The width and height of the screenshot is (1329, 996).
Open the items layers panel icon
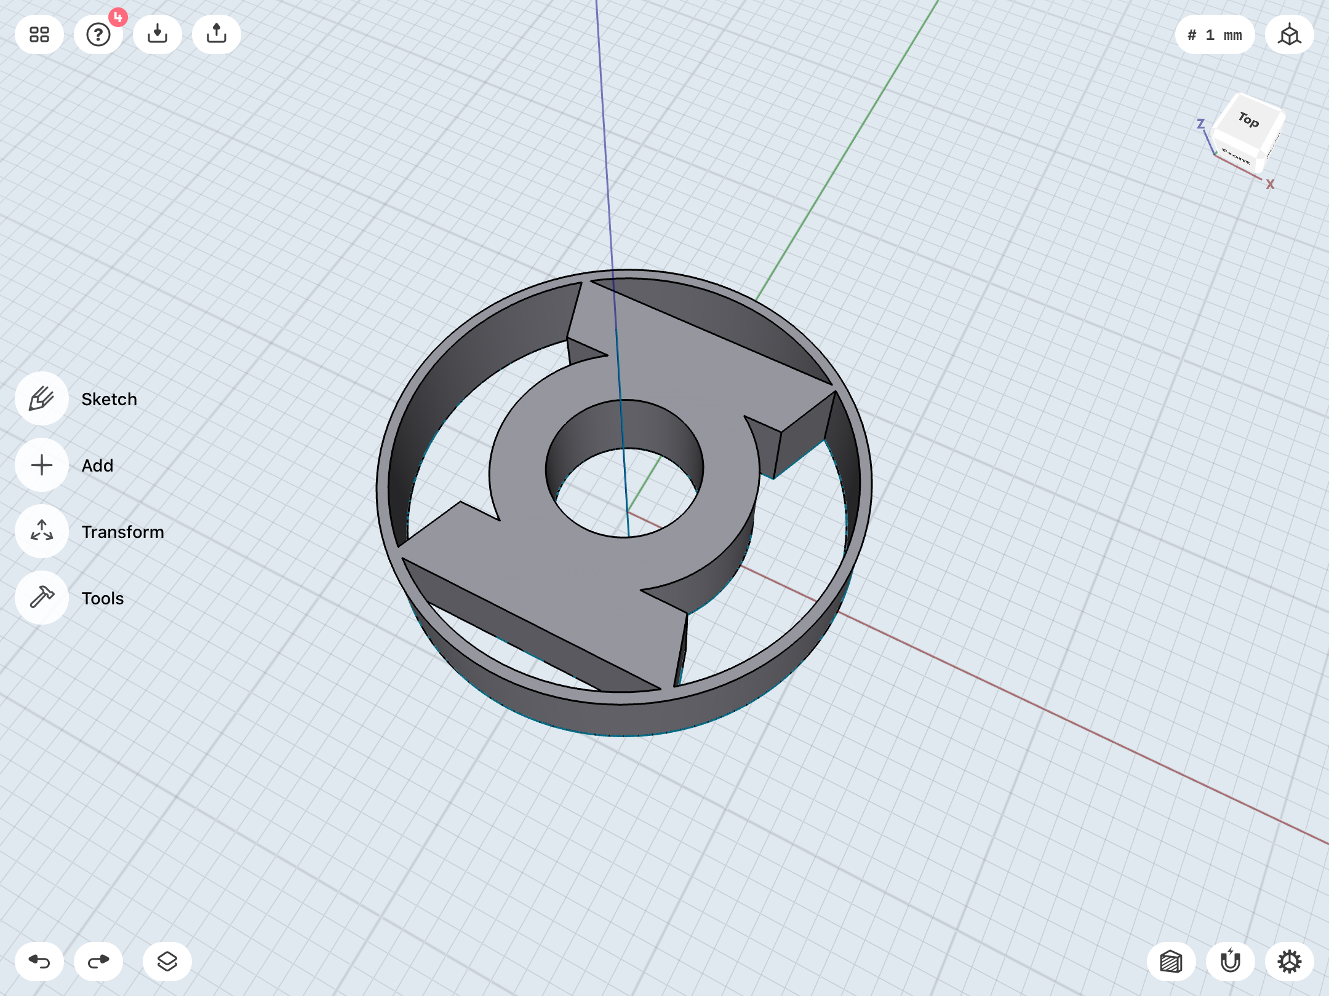click(x=167, y=962)
